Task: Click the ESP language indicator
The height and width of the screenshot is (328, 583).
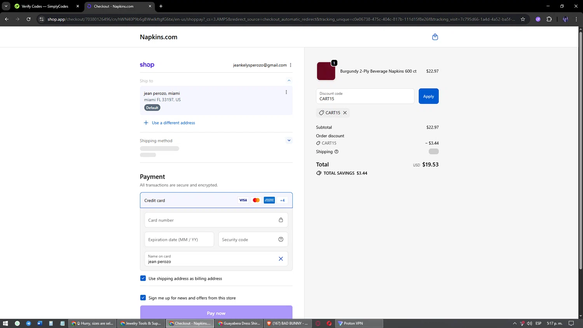Action: [x=538, y=323]
